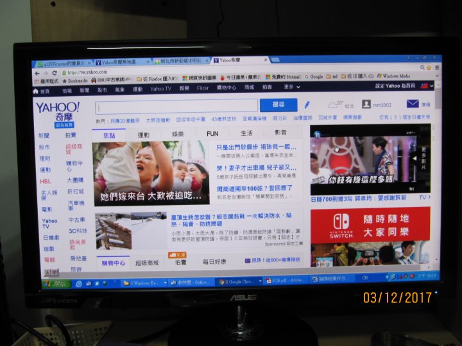Open the Hotmail bookmark
This screenshot has height=346, width=462.
click(283, 77)
